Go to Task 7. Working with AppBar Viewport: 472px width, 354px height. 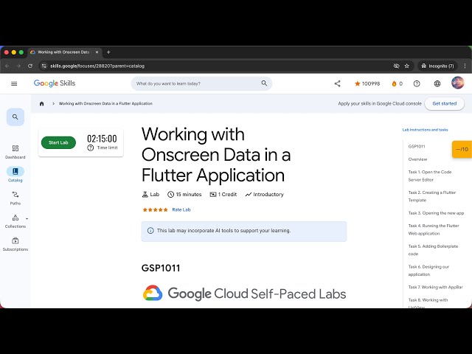tap(436, 287)
